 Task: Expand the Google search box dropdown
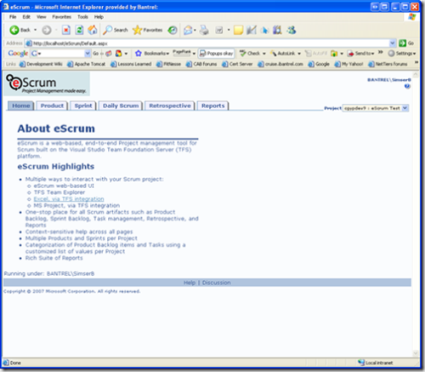click(x=88, y=53)
